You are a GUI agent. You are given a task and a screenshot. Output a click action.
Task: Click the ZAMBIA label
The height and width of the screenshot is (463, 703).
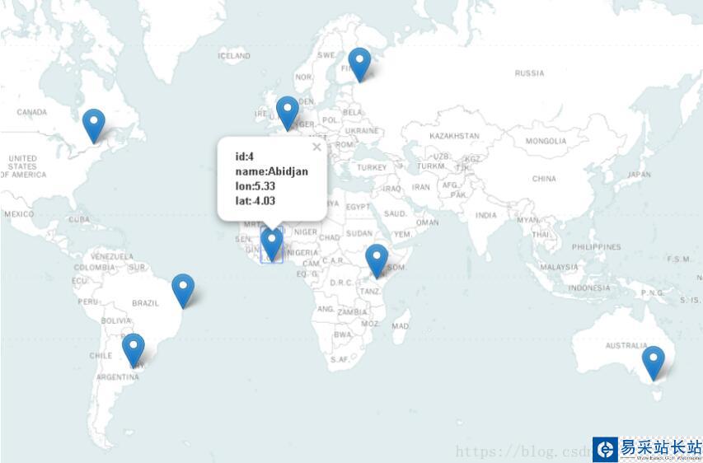click(353, 312)
